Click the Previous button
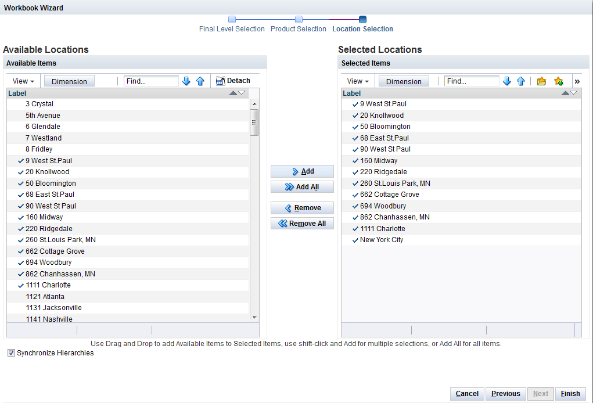 [506, 394]
